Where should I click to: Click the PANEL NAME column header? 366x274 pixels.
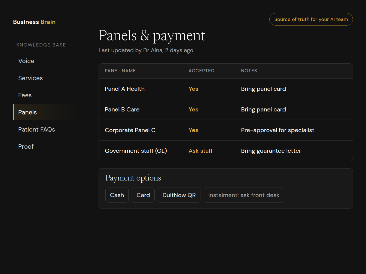(x=120, y=71)
